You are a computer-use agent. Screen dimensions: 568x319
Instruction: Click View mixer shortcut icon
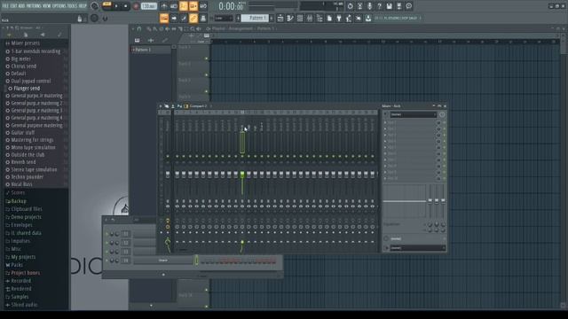[310, 18]
